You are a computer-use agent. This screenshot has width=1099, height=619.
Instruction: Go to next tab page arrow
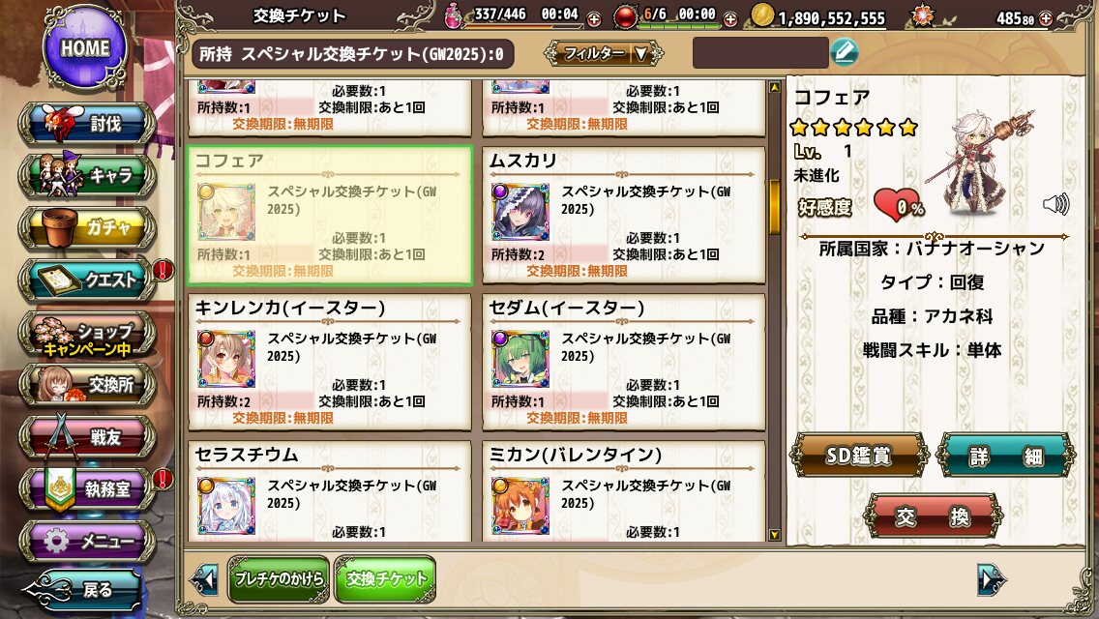pyautogui.click(x=992, y=579)
